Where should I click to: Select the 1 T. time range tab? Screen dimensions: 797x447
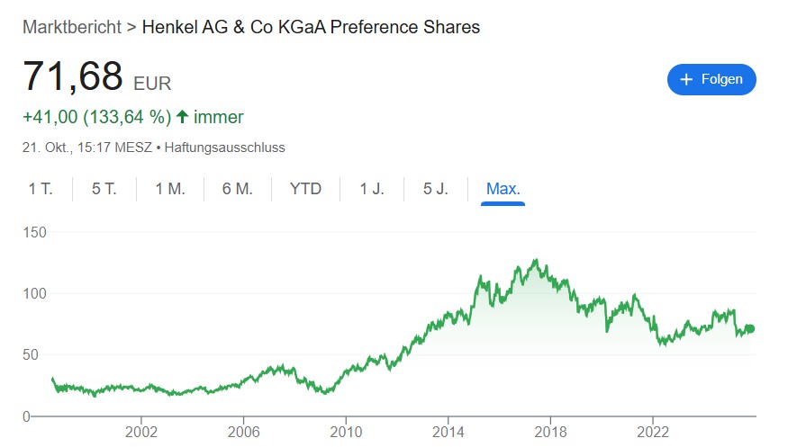(x=41, y=189)
